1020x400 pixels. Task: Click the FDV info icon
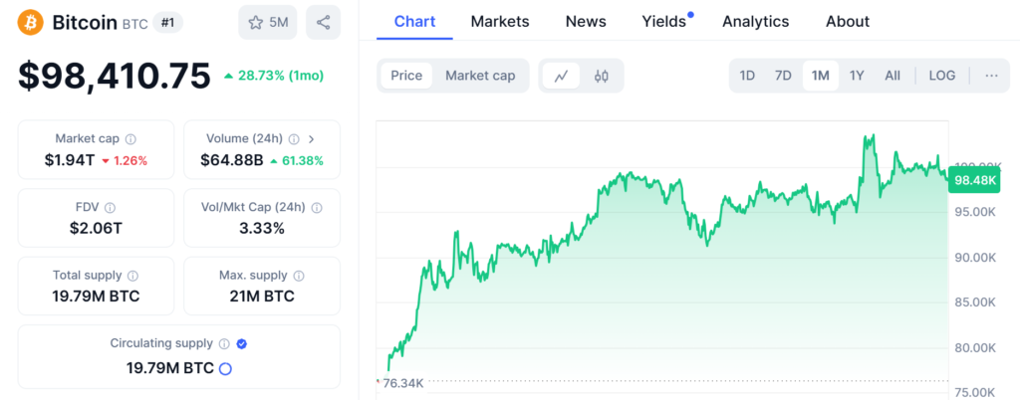[110, 208]
